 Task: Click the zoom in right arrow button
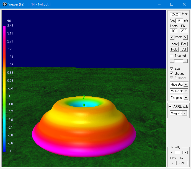185,37
